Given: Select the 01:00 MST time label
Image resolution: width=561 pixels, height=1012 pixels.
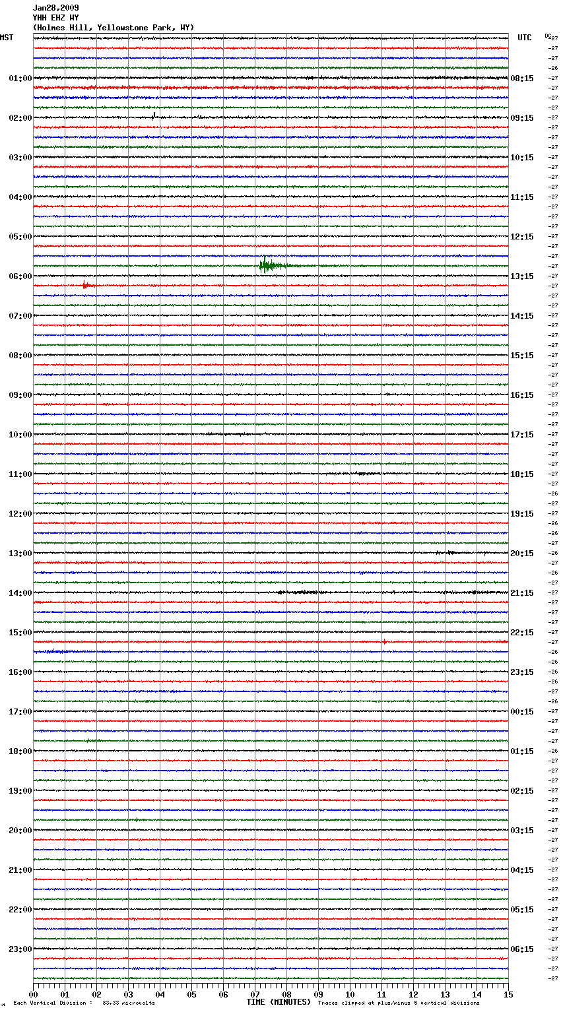Looking at the screenshot, I should point(20,79).
